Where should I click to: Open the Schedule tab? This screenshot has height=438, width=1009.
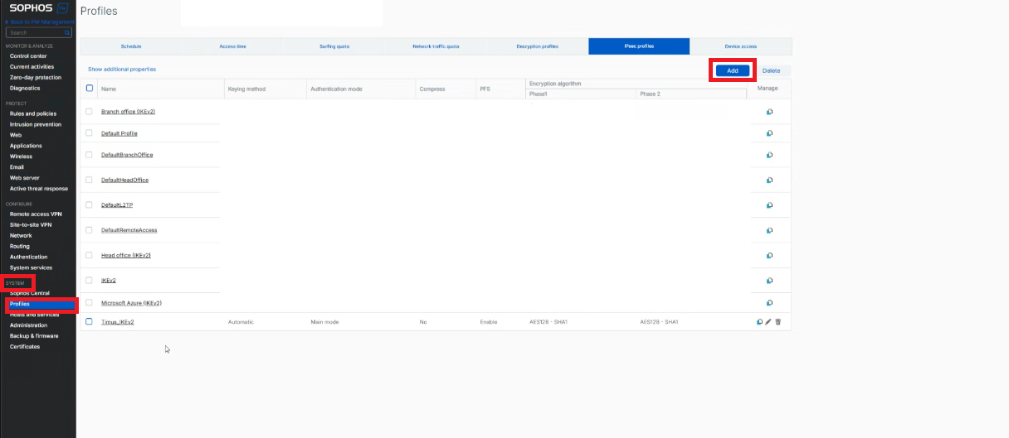131,46
